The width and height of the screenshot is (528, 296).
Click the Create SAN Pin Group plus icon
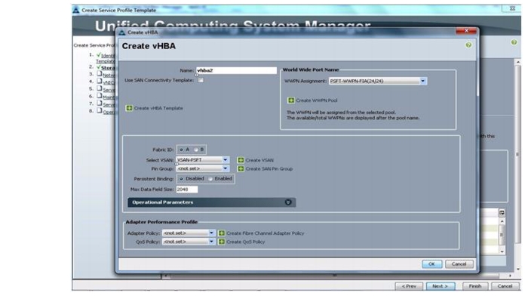[241, 168]
